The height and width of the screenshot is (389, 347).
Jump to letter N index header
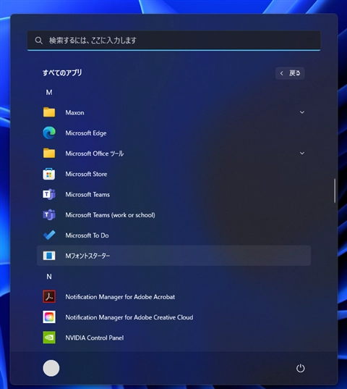49,277
